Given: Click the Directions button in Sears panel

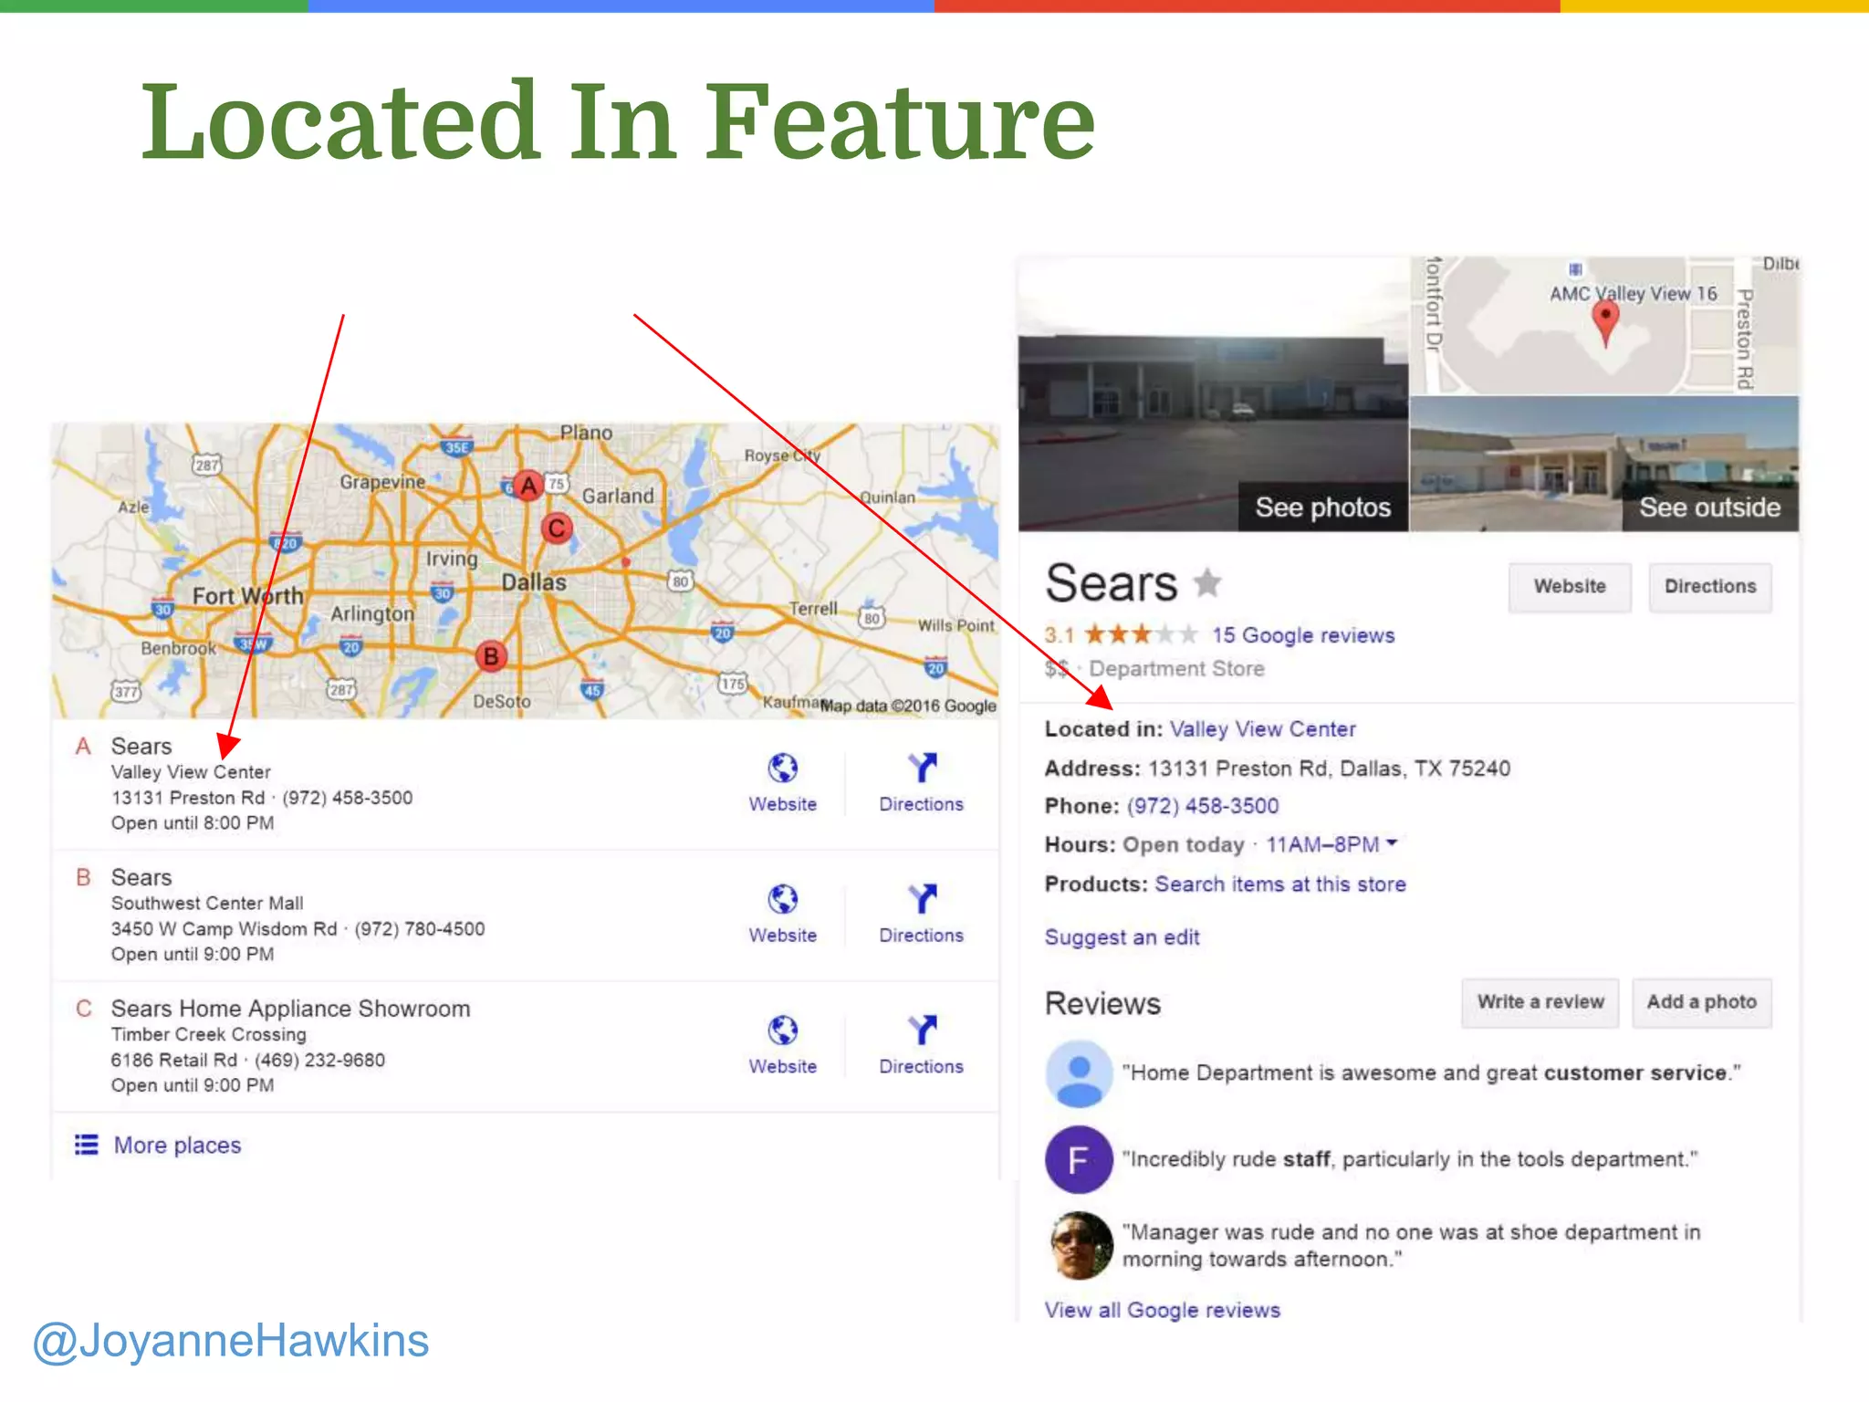Looking at the screenshot, I should tap(1709, 587).
